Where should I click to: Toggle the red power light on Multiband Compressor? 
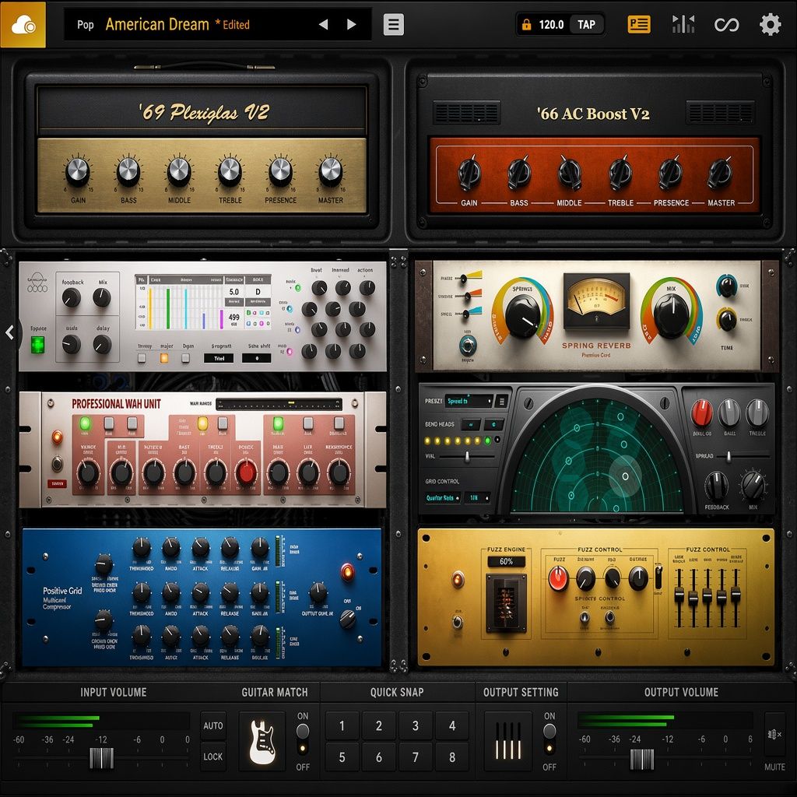tap(348, 571)
